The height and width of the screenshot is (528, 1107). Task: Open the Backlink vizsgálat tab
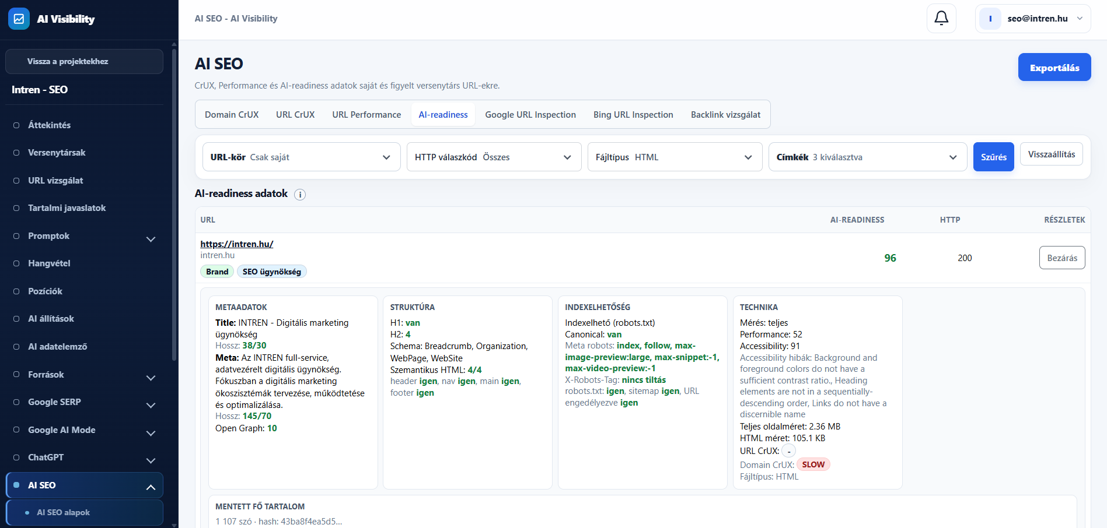(725, 114)
